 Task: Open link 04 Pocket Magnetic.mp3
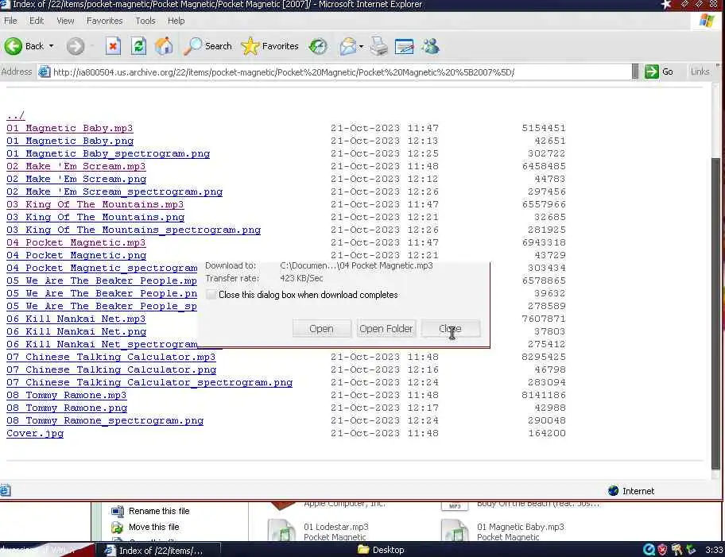(x=76, y=242)
